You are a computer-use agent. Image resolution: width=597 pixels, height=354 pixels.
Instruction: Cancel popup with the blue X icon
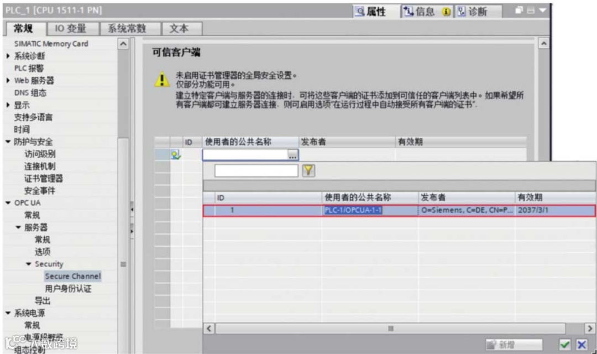tap(582, 345)
